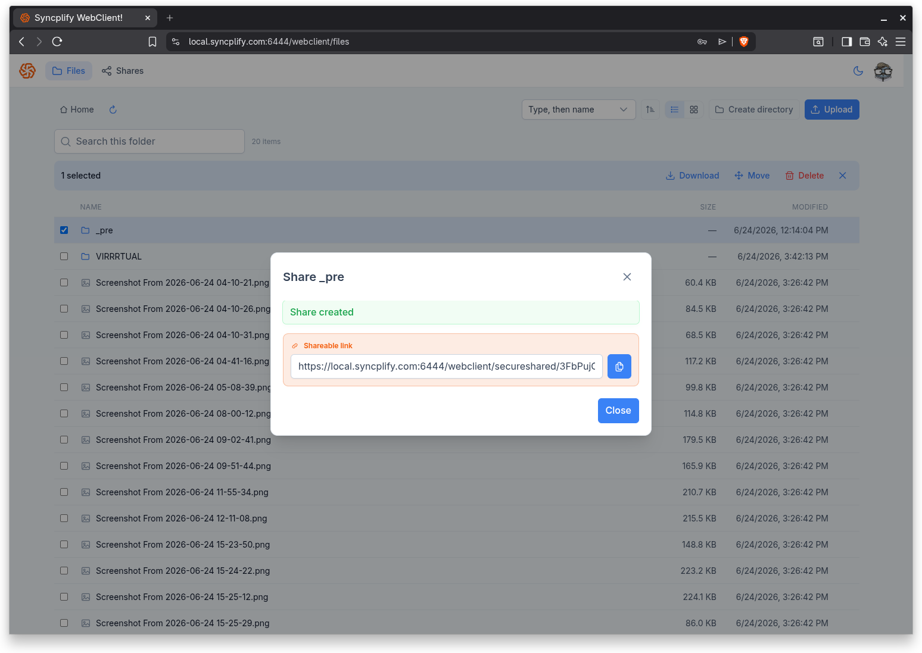Click image icon of Screenshot 15-23-50.png
This screenshot has width=922, height=653.
point(86,545)
